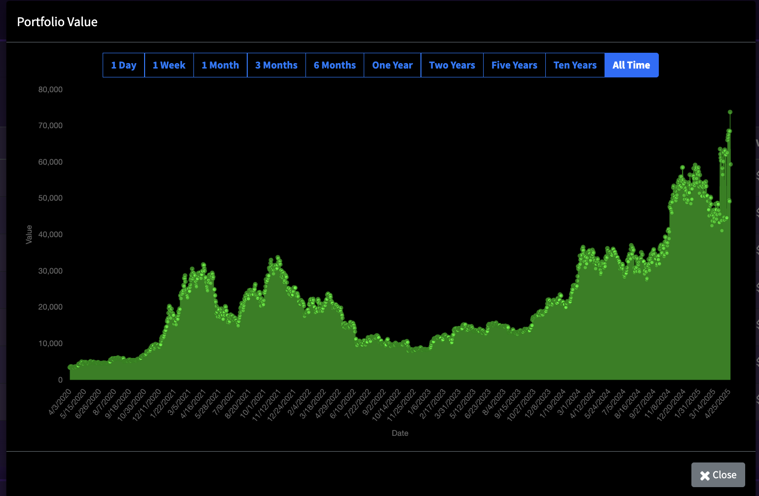Image resolution: width=759 pixels, height=496 pixels.
Task: Switch to the 6 Months view
Action: (x=335, y=65)
